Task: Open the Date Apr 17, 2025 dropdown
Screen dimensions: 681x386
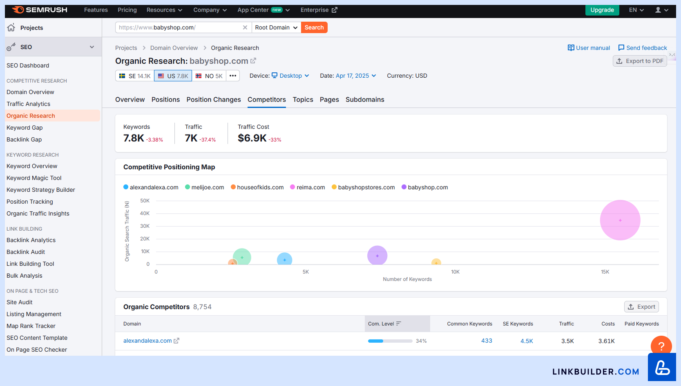Action: click(x=356, y=76)
